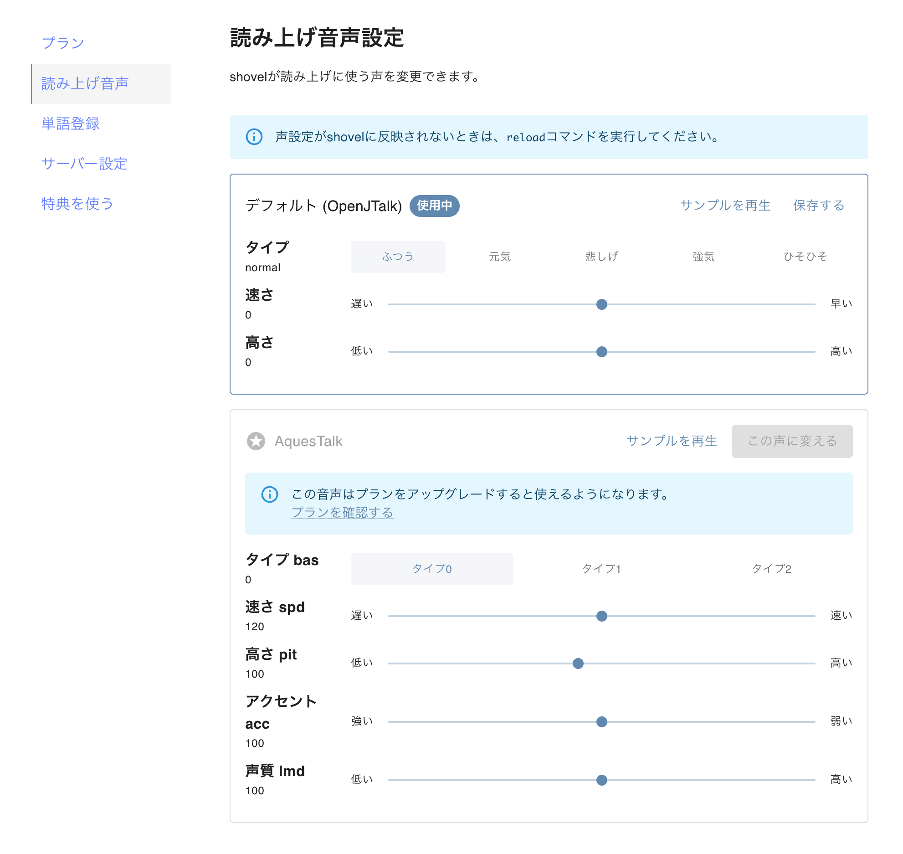Click the info icon in the reload notice banner
Image resolution: width=903 pixels, height=854 pixels.
click(x=254, y=136)
